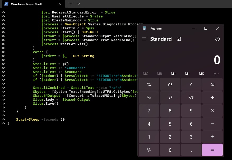Toggle keep calculator on top icon
The width and height of the screenshot is (232, 160).
click(179, 39)
